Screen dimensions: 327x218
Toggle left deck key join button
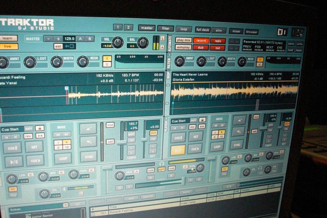[x=153, y=133]
